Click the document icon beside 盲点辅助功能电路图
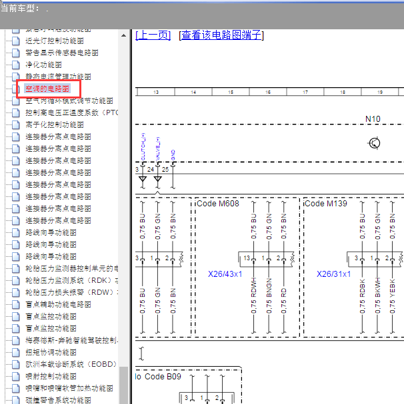Image resolution: width=404 pixels, height=404 pixels. click(x=16, y=304)
